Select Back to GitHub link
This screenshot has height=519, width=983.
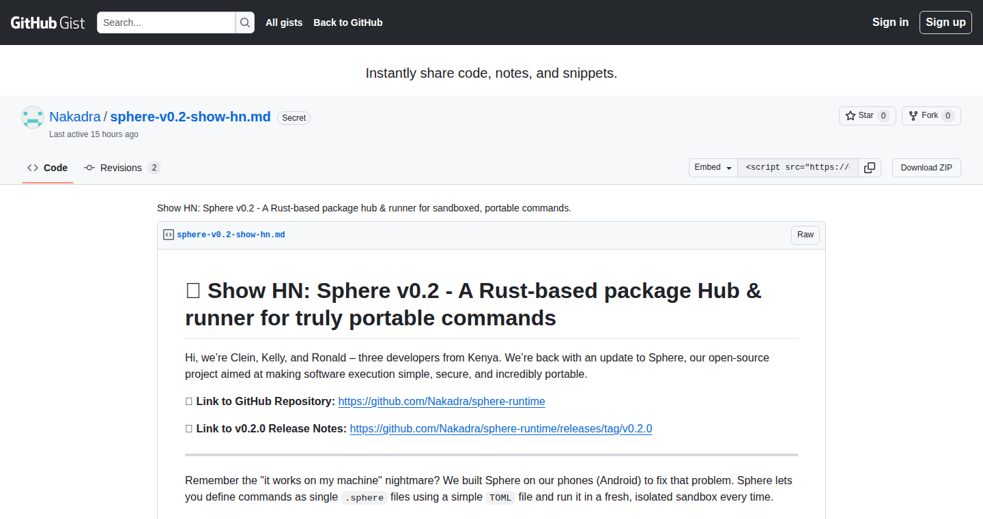[x=348, y=23]
